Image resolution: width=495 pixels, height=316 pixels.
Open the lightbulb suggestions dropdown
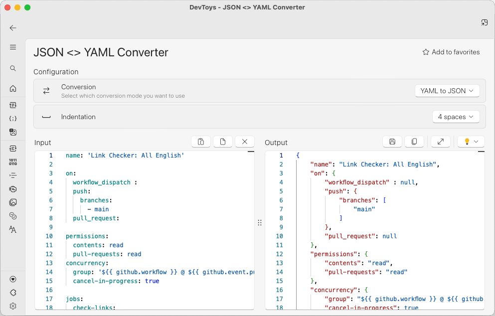(471, 142)
